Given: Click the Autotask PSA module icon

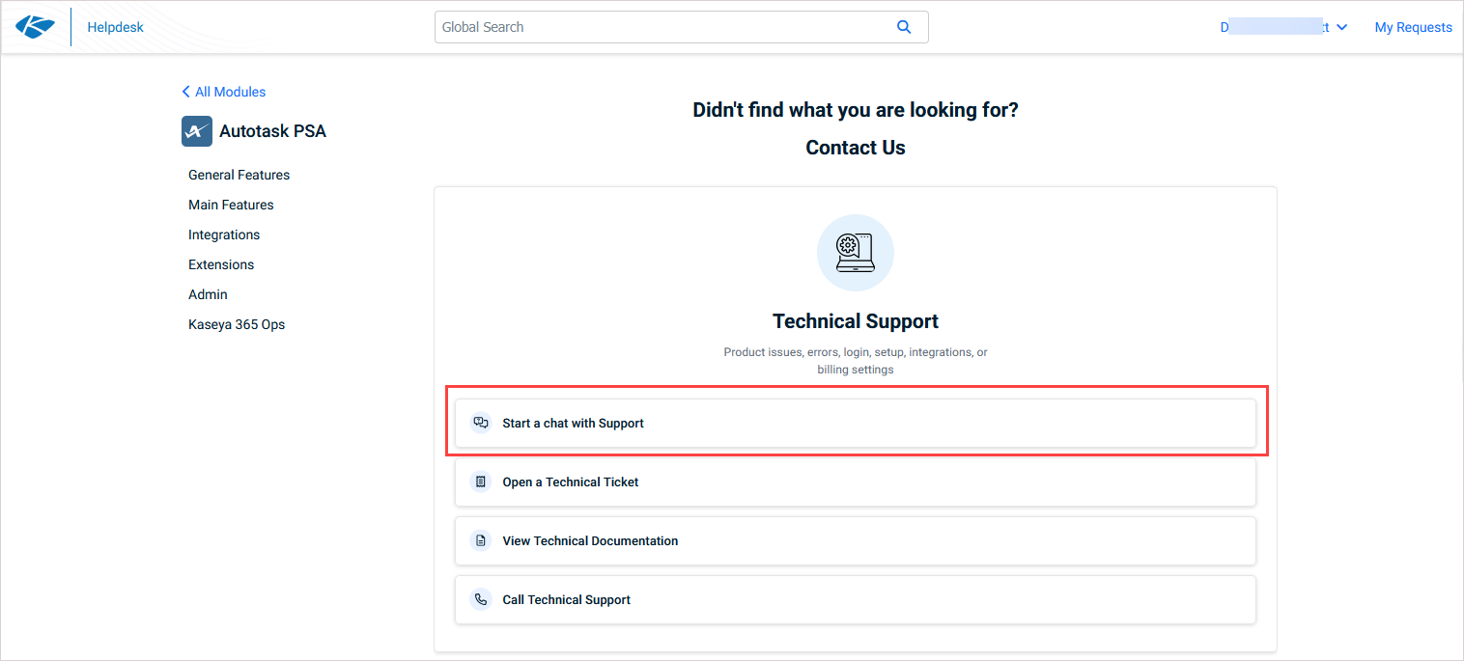Looking at the screenshot, I should [197, 131].
